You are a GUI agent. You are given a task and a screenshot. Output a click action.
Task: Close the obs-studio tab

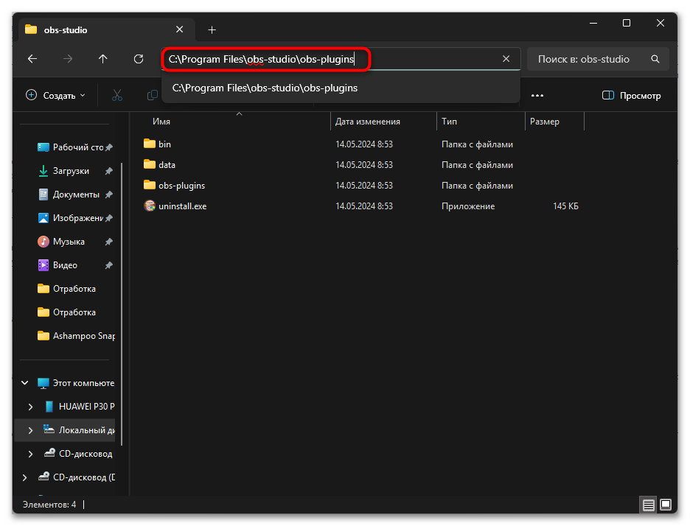pyautogui.click(x=180, y=29)
